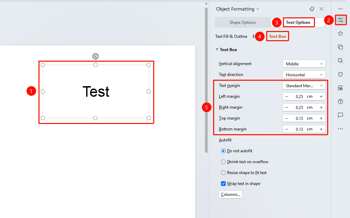Click the Left margin value field
The image size is (350, 218).
coord(304,96)
